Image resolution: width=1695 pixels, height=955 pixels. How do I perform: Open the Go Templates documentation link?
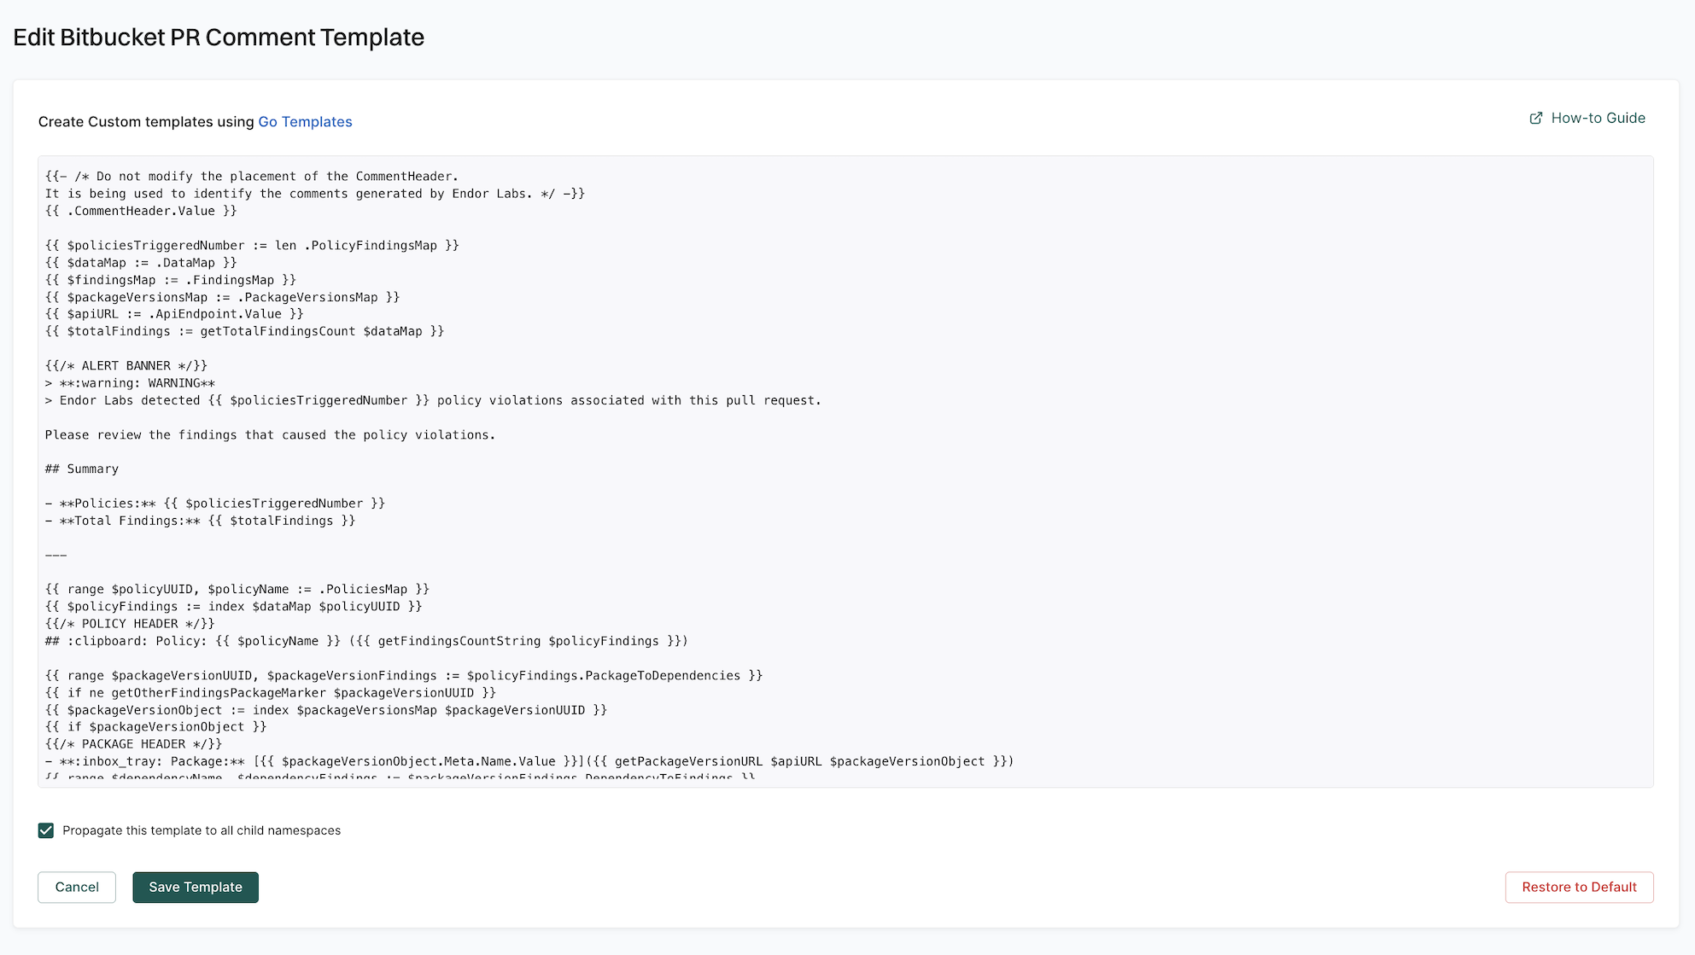(x=305, y=122)
